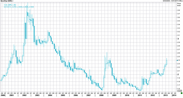This screenshot has width=183, height=98.
Task: Click the 2.9 price axis label
Action: coord(178,42)
